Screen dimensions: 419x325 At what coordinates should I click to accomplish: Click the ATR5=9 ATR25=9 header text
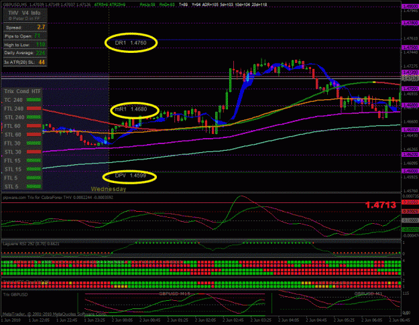pos(110,5)
